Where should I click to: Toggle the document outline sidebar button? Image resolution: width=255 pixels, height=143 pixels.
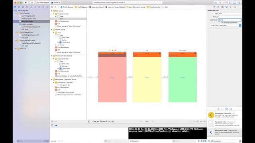click(89, 122)
